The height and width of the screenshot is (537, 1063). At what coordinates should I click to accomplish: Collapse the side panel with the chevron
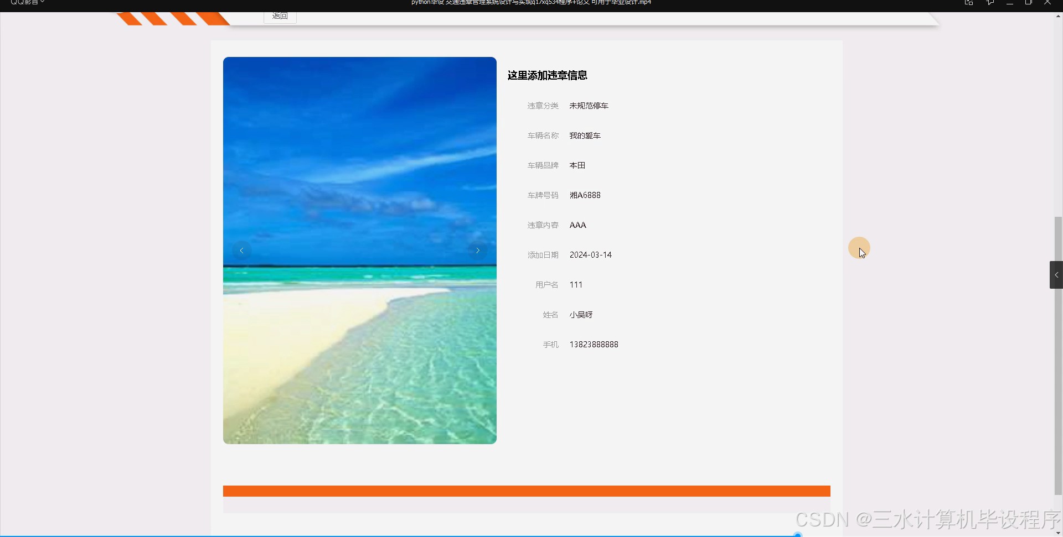pyautogui.click(x=1056, y=274)
